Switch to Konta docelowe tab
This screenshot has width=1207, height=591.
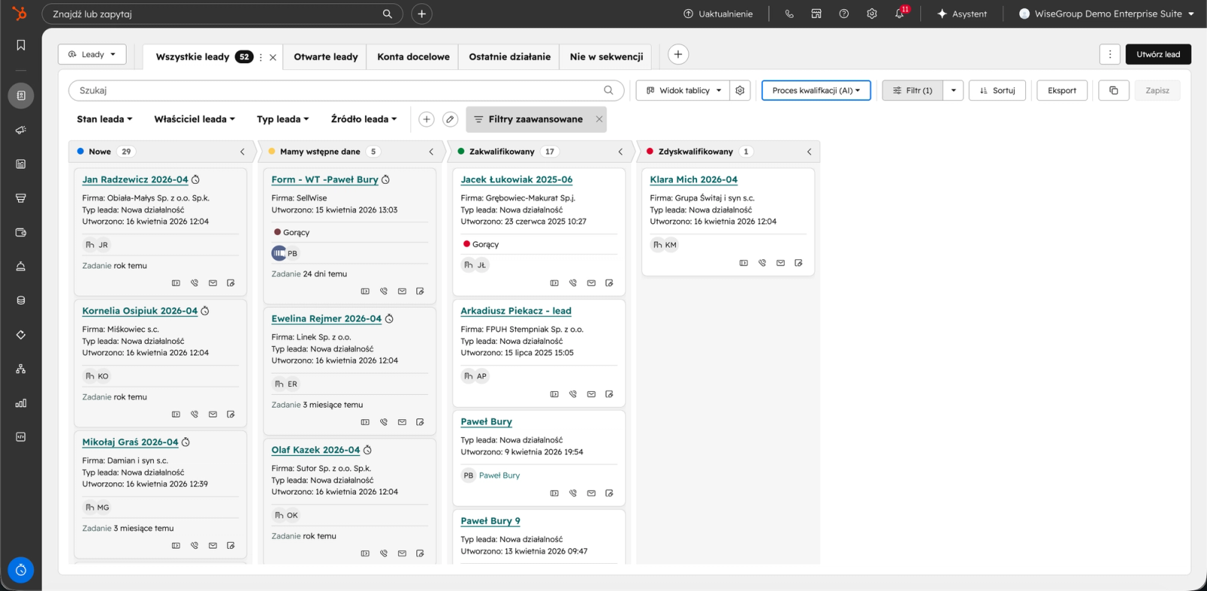point(413,57)
